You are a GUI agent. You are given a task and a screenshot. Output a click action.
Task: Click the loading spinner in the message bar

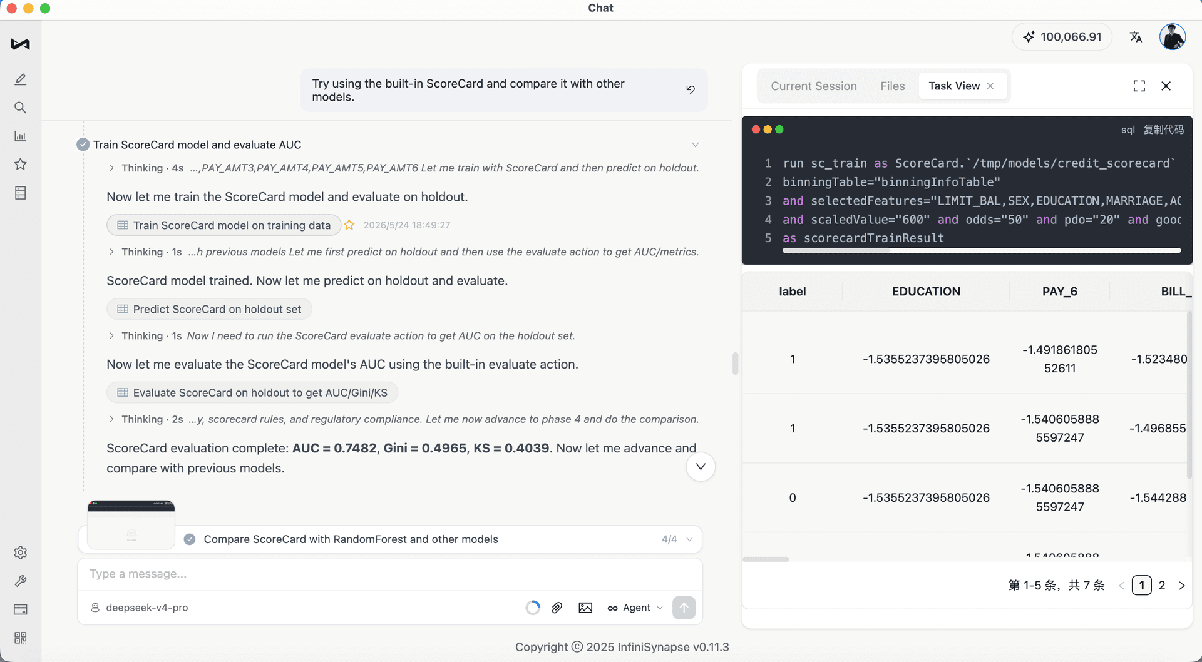pyautogui.click(x=533, y=608)
